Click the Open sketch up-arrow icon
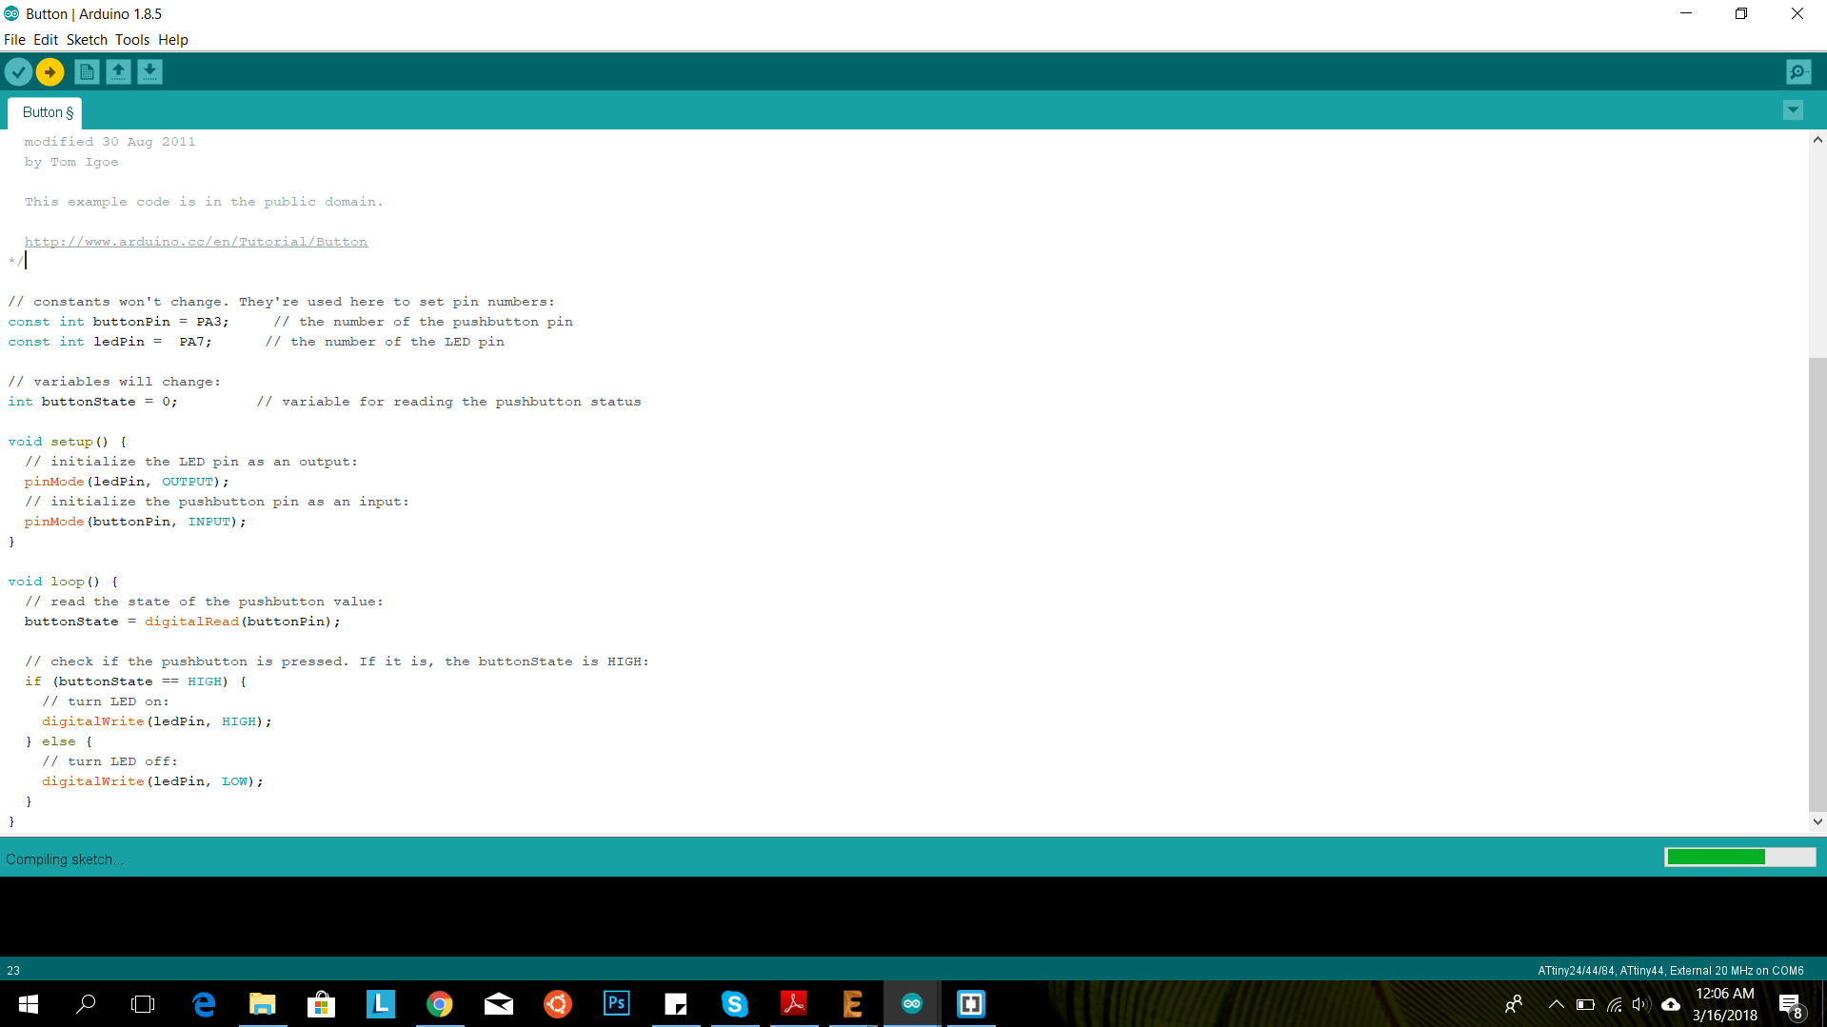The width and height of the screenshot is (1827, 1027). 118,71
